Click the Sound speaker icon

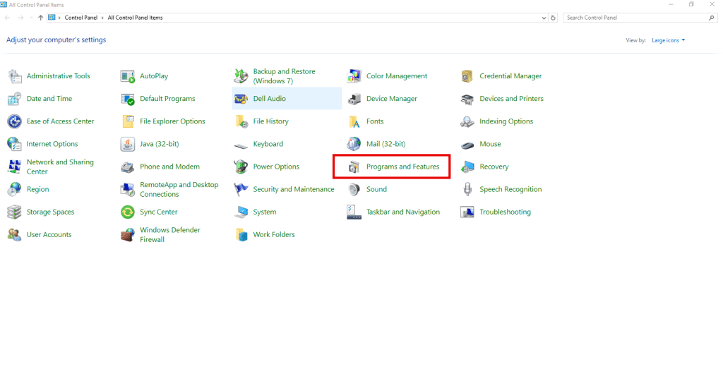[354, 190]
